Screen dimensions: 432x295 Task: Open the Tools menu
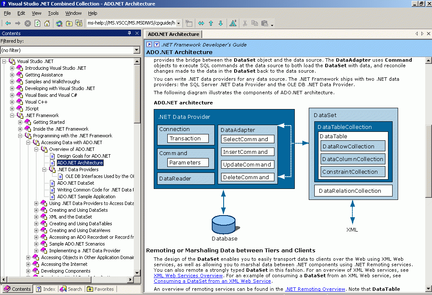coord(53,13)
